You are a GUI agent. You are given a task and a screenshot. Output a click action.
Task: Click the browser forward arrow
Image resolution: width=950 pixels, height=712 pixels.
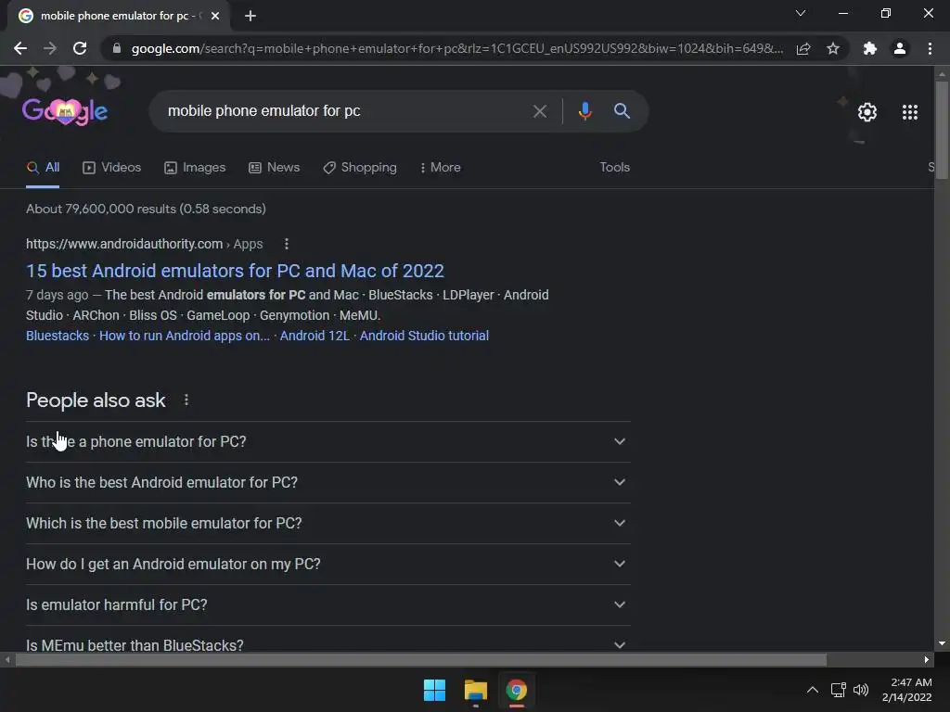[x=50, y=48]
